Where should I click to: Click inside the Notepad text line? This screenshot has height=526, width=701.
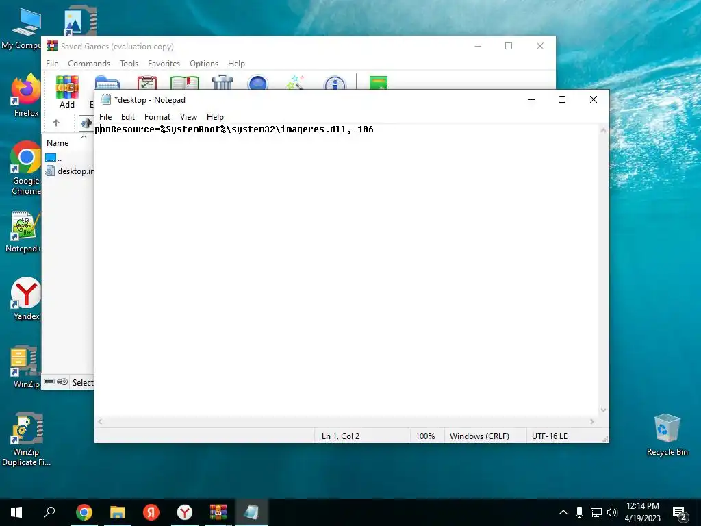click(234, 129)
